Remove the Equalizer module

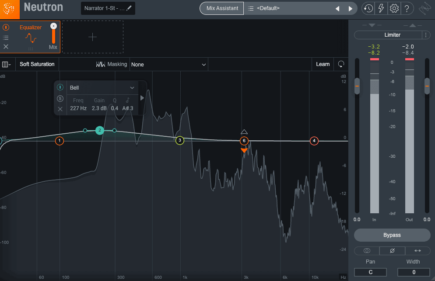point(6,47)
